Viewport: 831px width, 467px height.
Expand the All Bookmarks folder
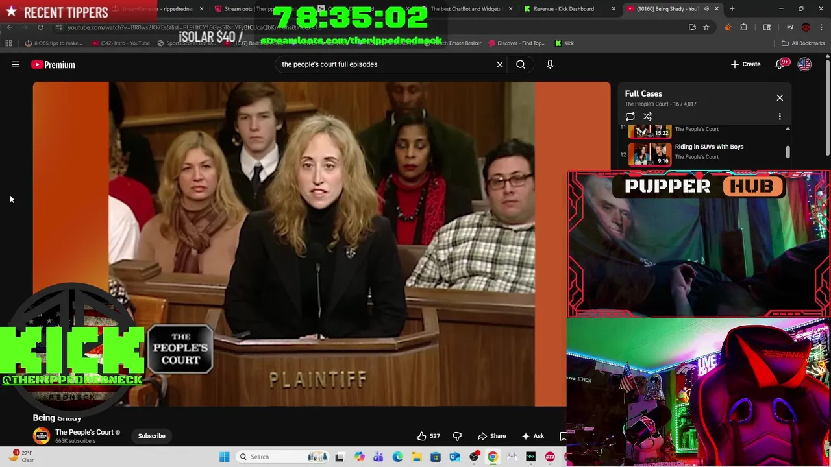(x=803, y=43)
